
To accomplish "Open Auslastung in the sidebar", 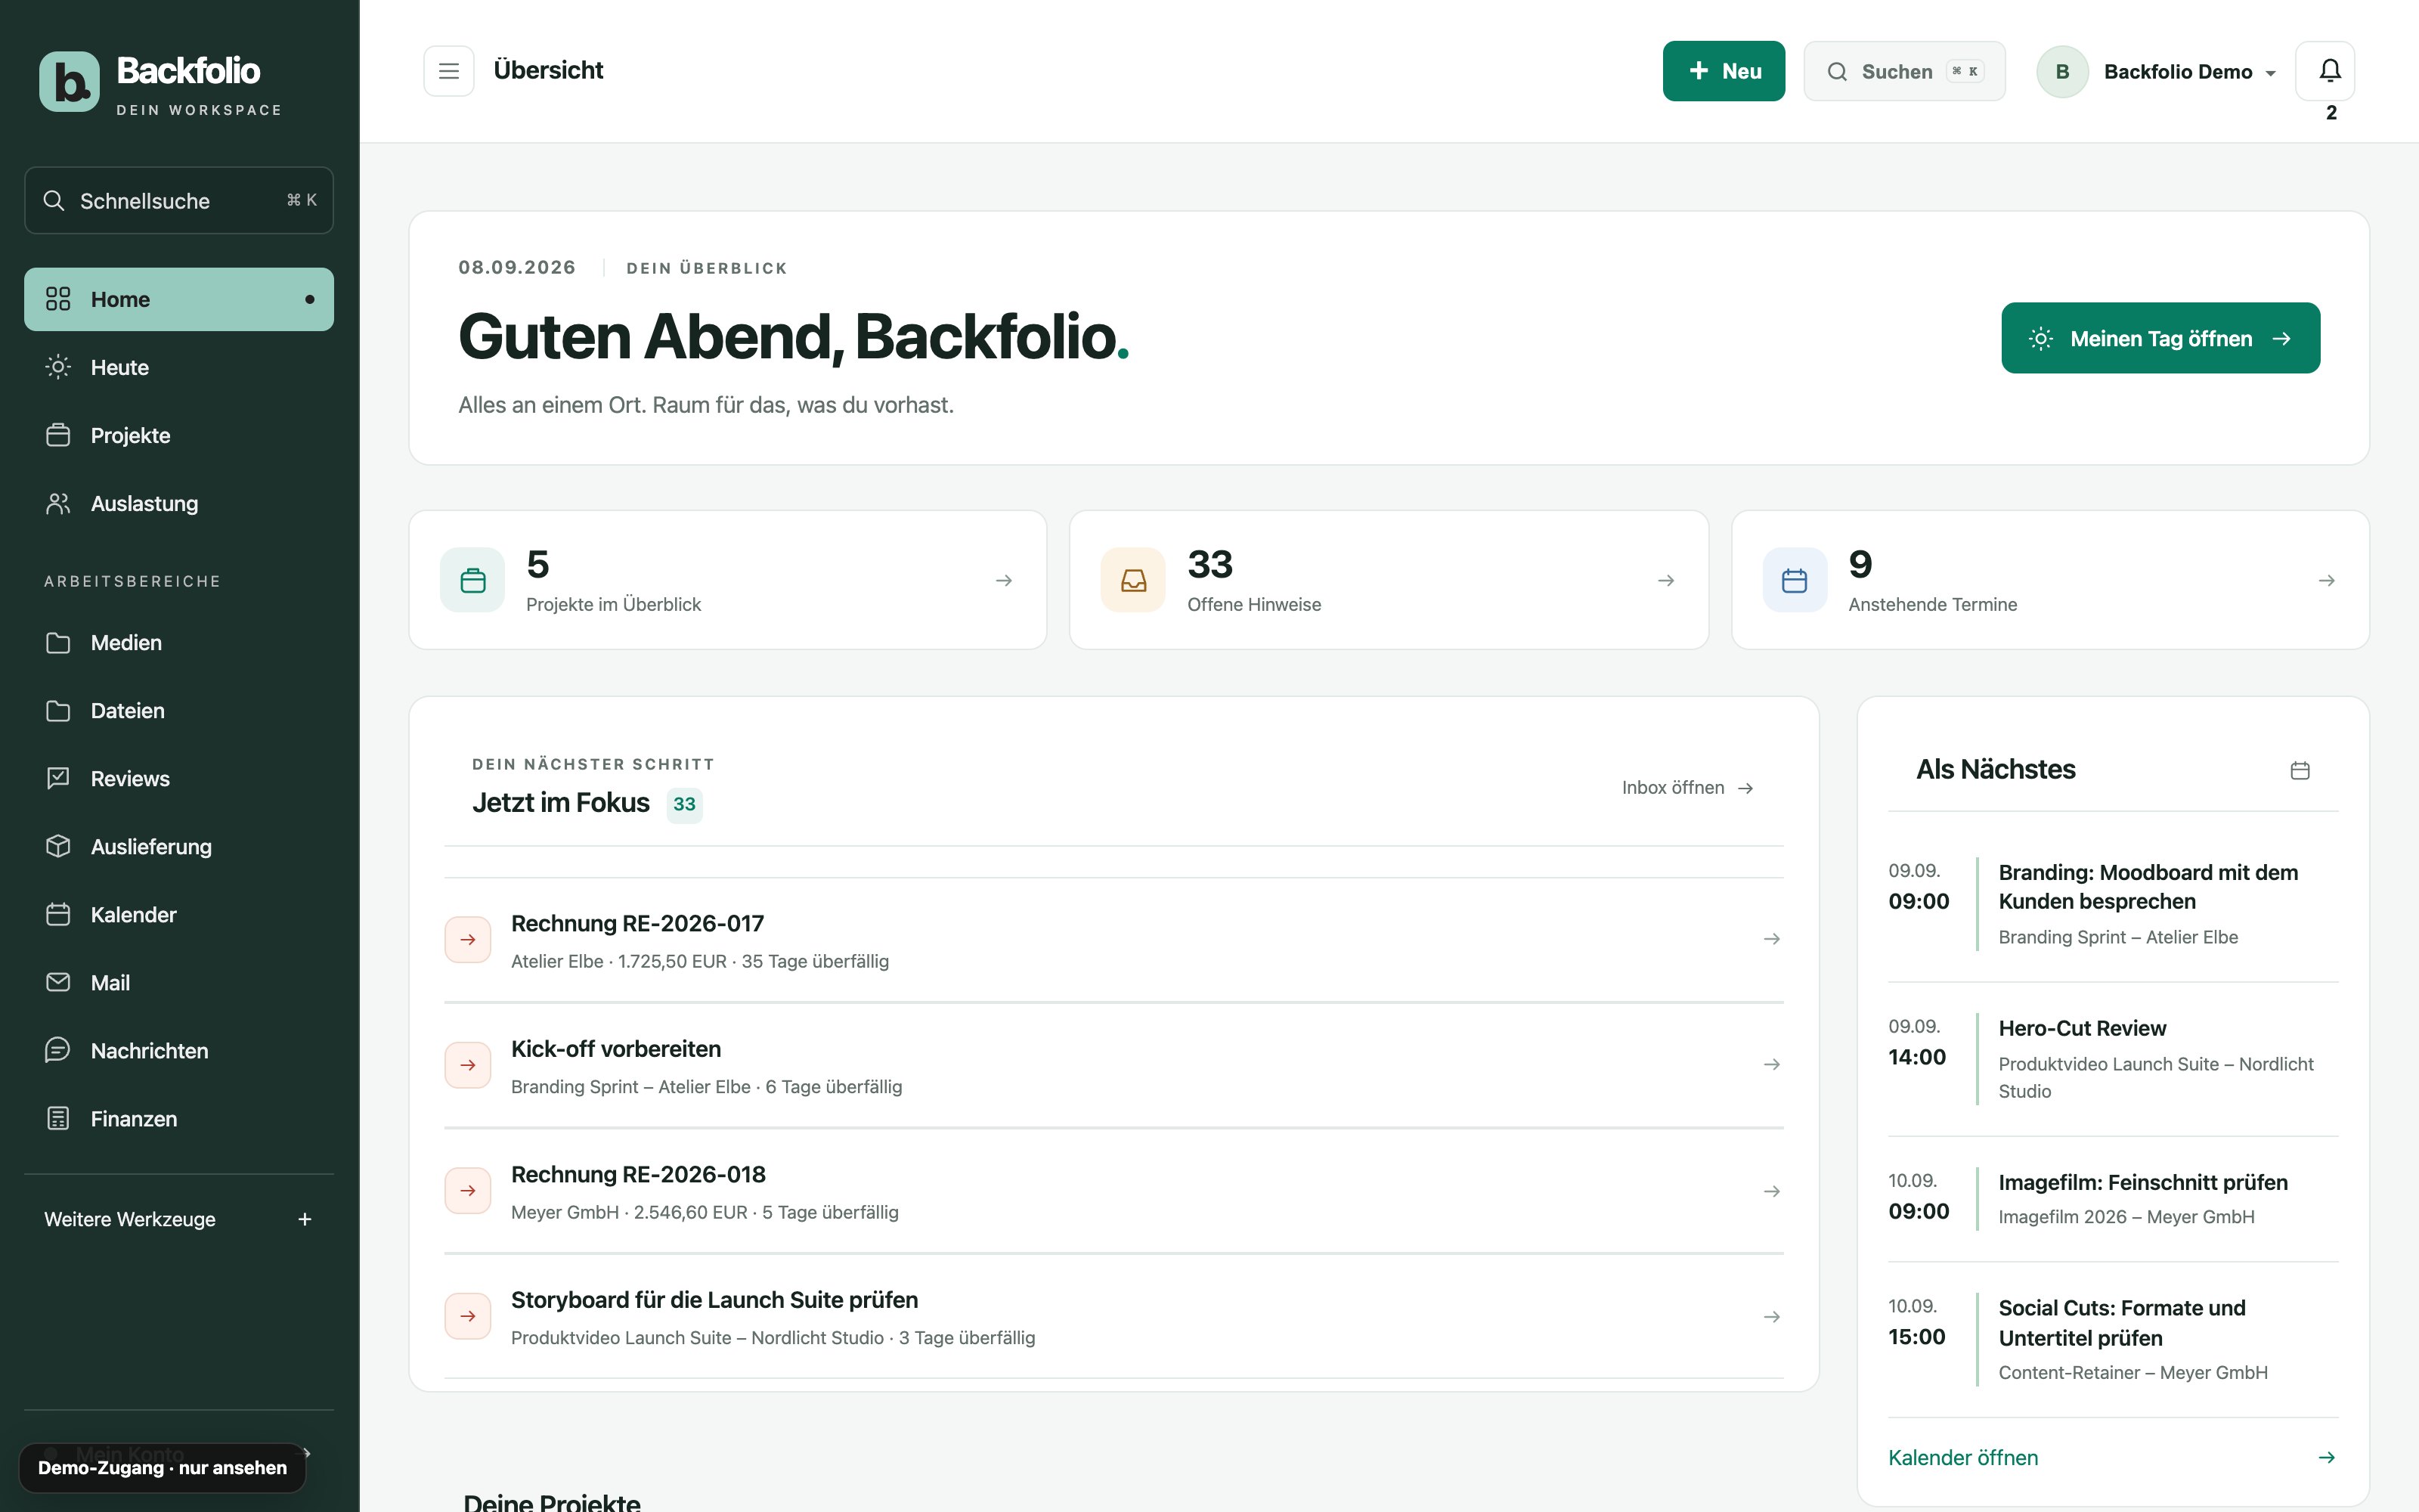I will [x=179, y=503].
